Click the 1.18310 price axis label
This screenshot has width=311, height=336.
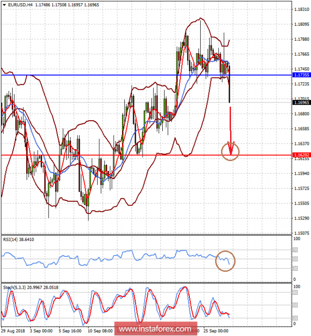(301, 9)
